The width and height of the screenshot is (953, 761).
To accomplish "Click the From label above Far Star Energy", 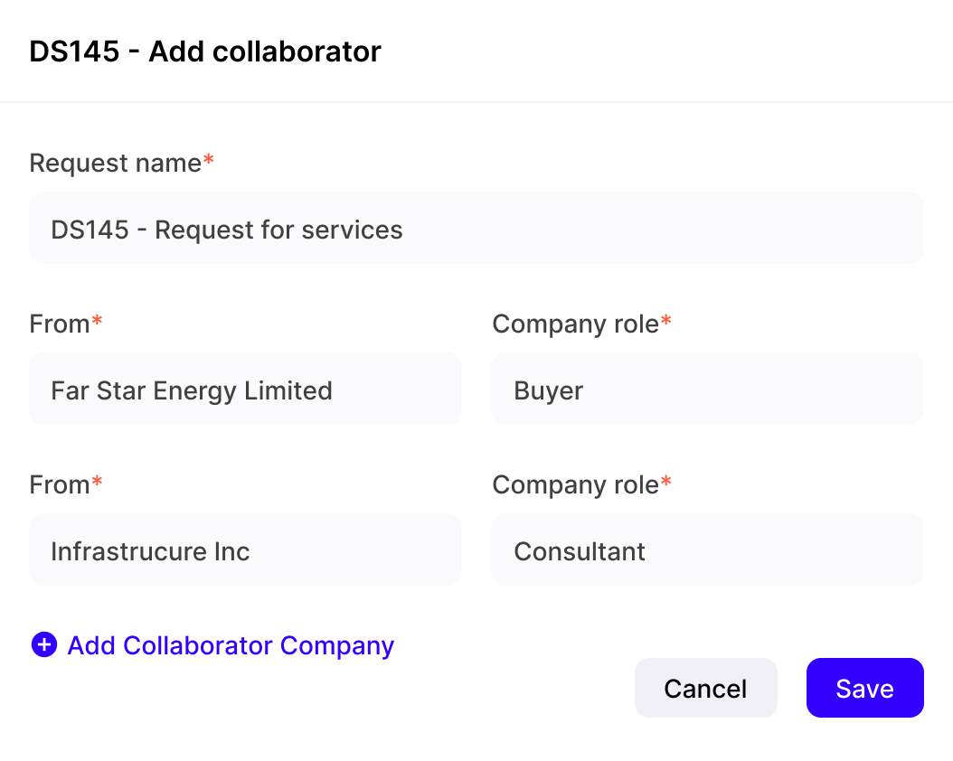I will pos(59,324).
